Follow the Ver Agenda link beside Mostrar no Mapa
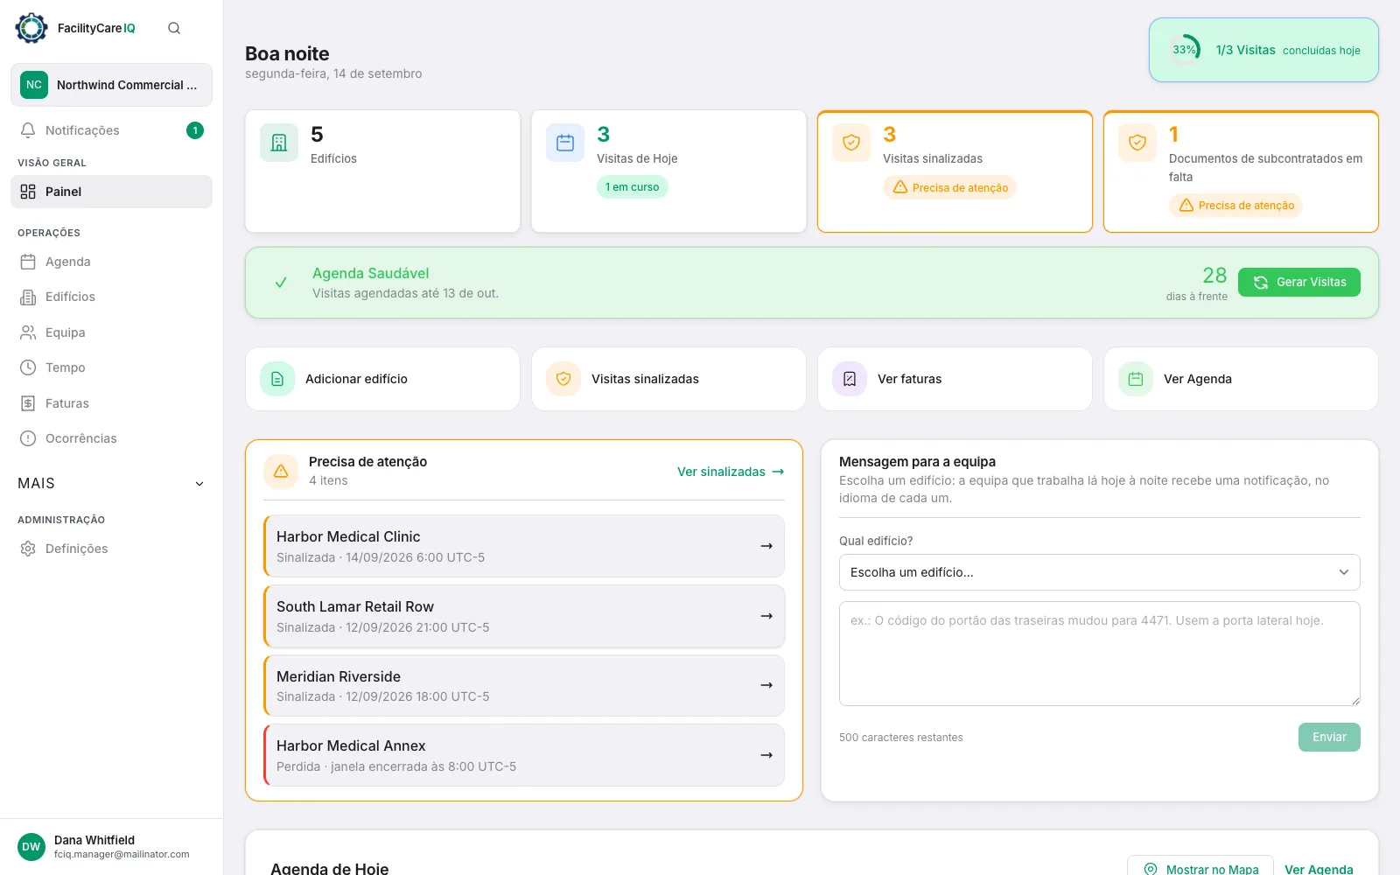The height and width of the screenshot is (875, 1400). 1319,869
